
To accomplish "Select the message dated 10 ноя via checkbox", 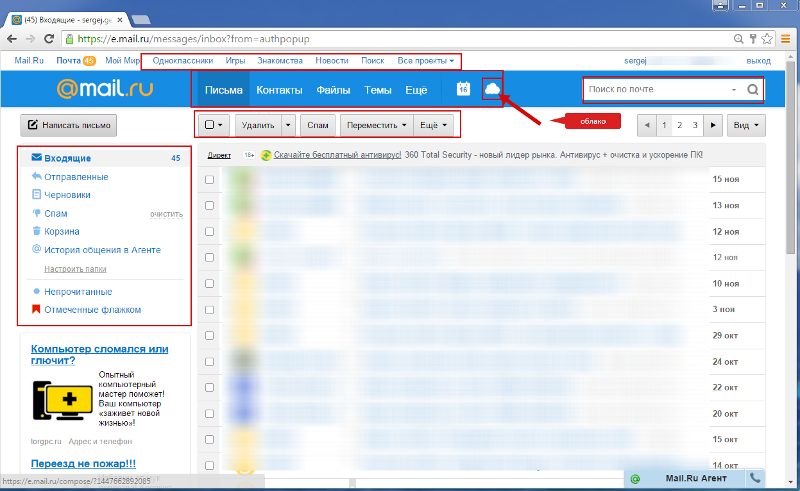I will 209,284.
